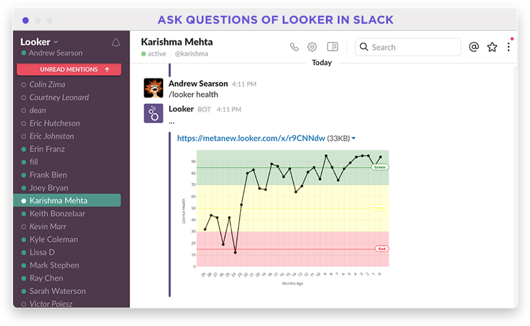Open conversation settings gear icon
Screen dimensions: 530x326
312,47
